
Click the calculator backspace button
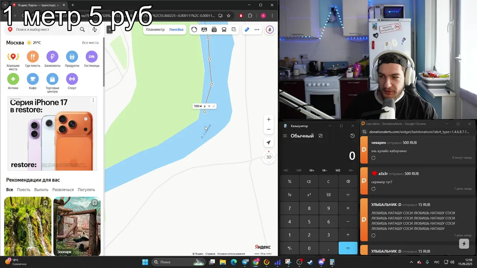pyautogui.click(x=348, y=182)
